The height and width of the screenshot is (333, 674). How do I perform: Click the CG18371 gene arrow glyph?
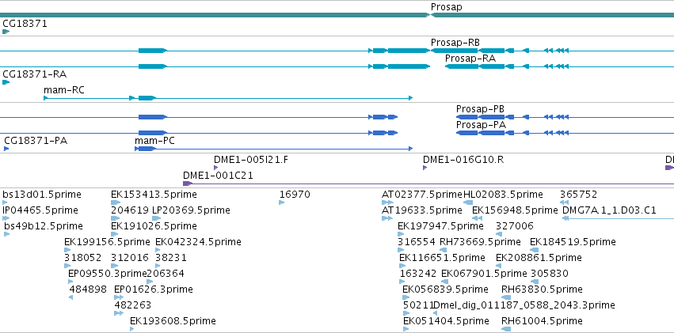click(6, 32)
